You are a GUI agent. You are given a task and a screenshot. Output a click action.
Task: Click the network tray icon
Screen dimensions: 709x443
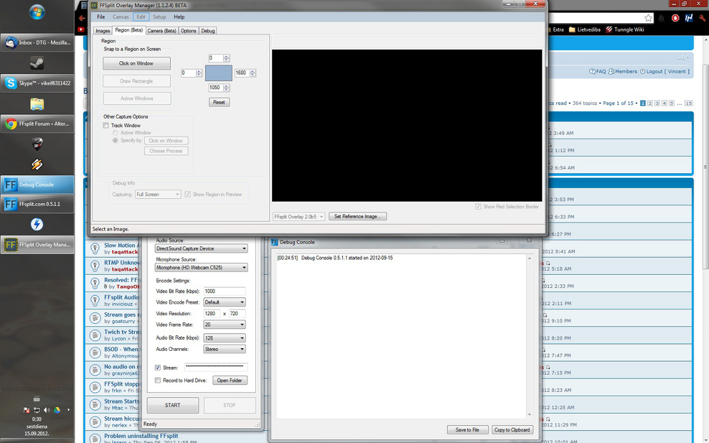point(37,410)
